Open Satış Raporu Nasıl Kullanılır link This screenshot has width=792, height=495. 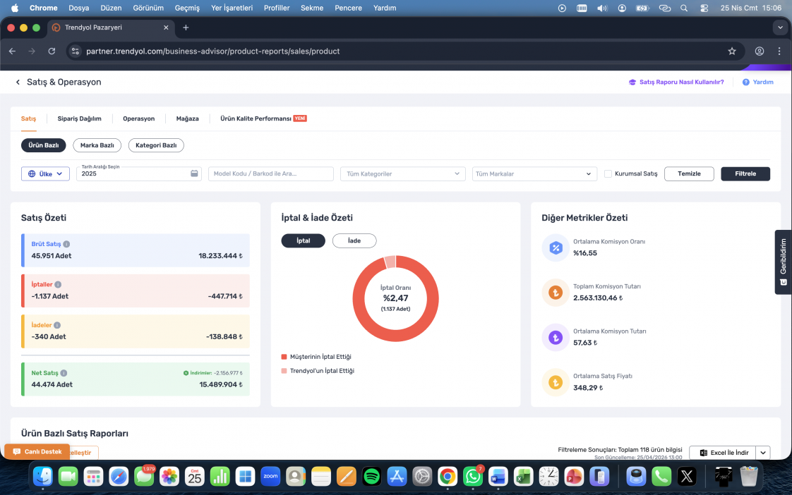pos(676,82)
